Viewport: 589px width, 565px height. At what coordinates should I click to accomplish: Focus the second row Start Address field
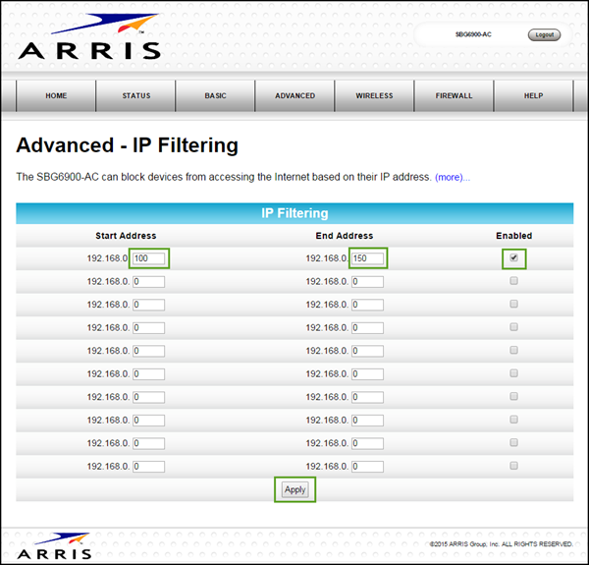point(149,281)
